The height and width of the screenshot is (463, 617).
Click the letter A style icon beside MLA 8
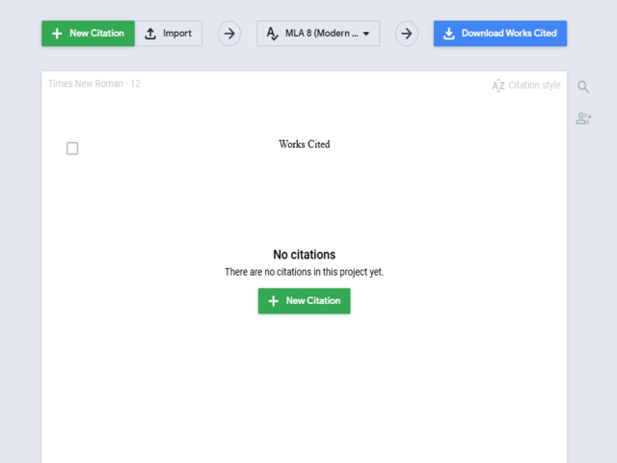tap(272, 34)
